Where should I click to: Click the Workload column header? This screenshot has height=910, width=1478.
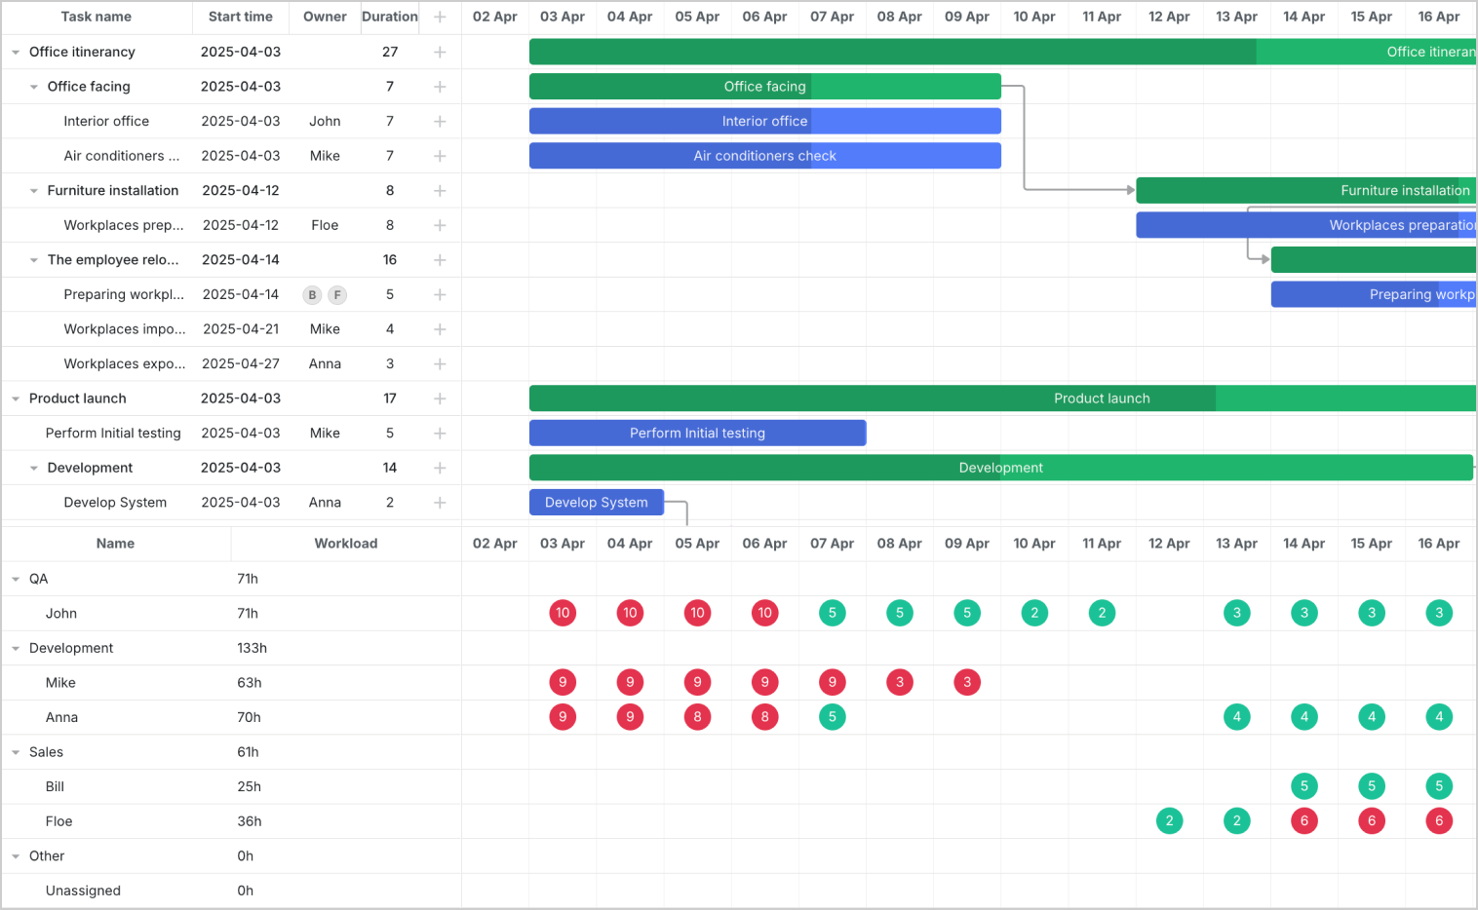345,543
